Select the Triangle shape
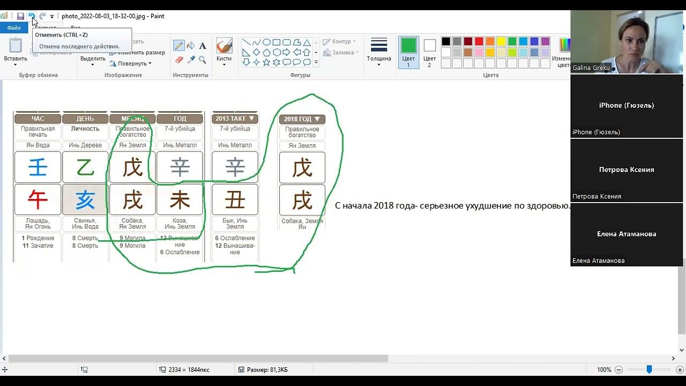 point(307,43)
